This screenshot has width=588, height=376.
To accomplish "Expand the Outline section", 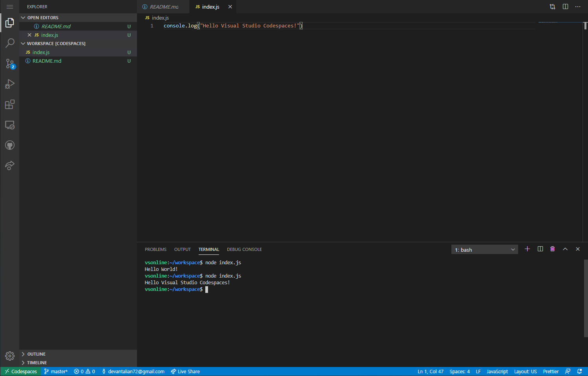I will click(x=78, y=354).
